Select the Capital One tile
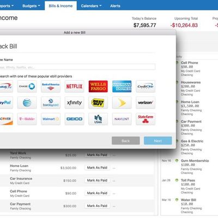The height and width of the screenshot is (218, 218). click(x=7, y=87)
